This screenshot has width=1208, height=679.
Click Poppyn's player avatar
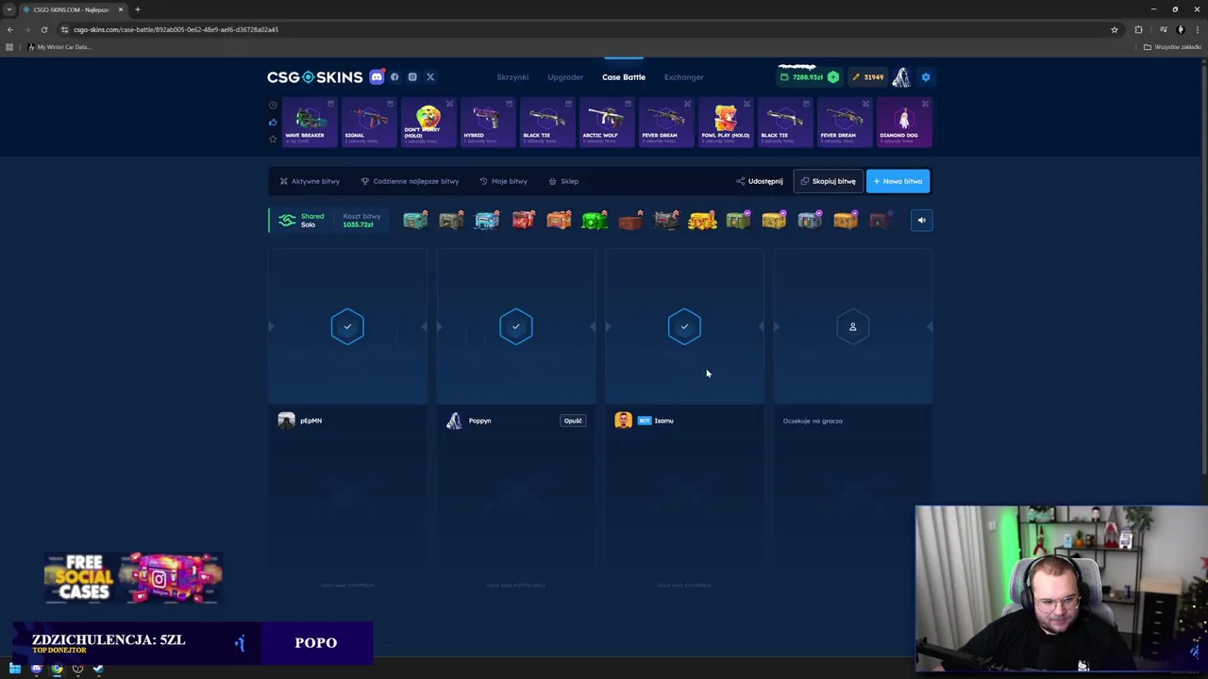454,421
